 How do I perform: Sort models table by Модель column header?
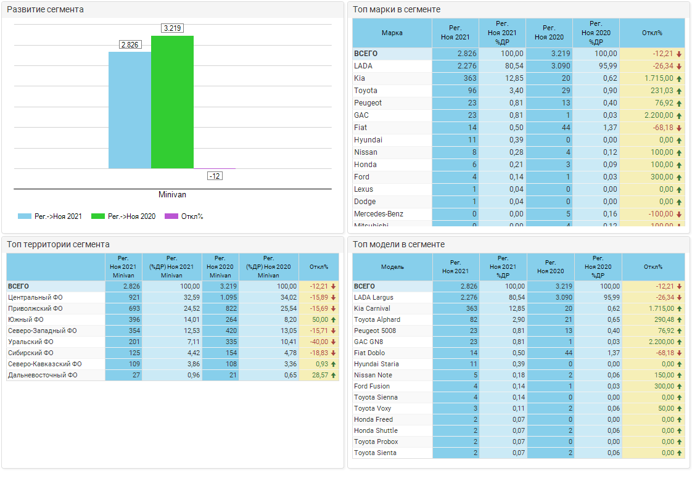(x=392, y=267)
